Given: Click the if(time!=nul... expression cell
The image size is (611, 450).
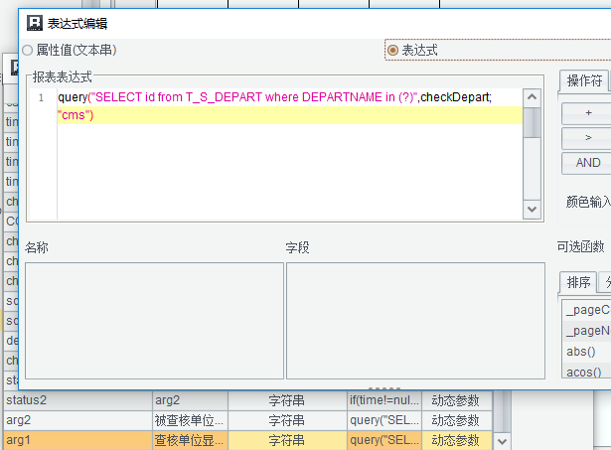Looking at the screenshot, I should 383,400.
